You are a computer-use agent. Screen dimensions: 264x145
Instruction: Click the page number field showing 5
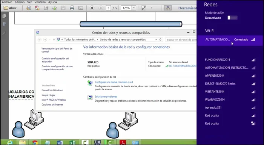(x=109, y=8)
